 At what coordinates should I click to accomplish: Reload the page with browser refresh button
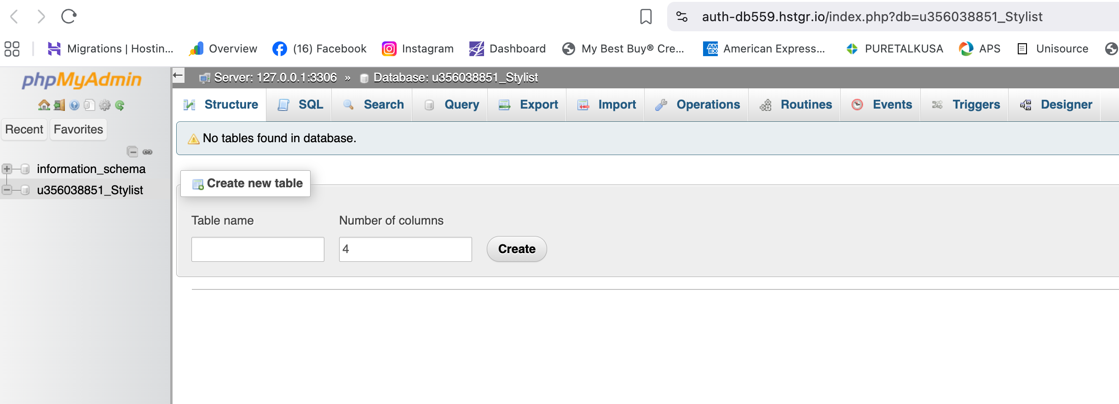coord(69,17)
